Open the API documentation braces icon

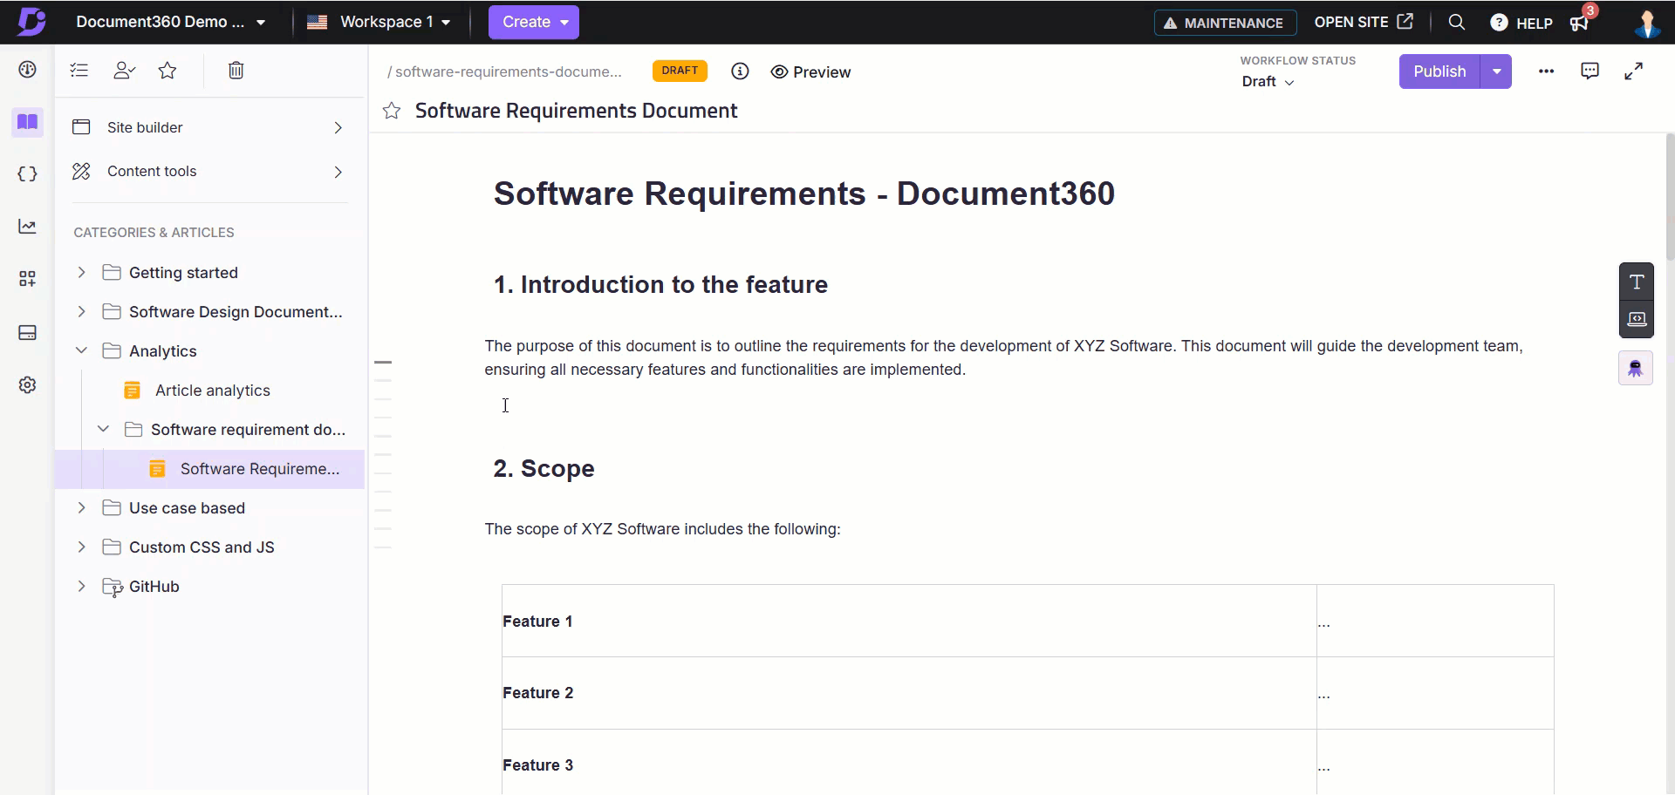click(27, 173)
